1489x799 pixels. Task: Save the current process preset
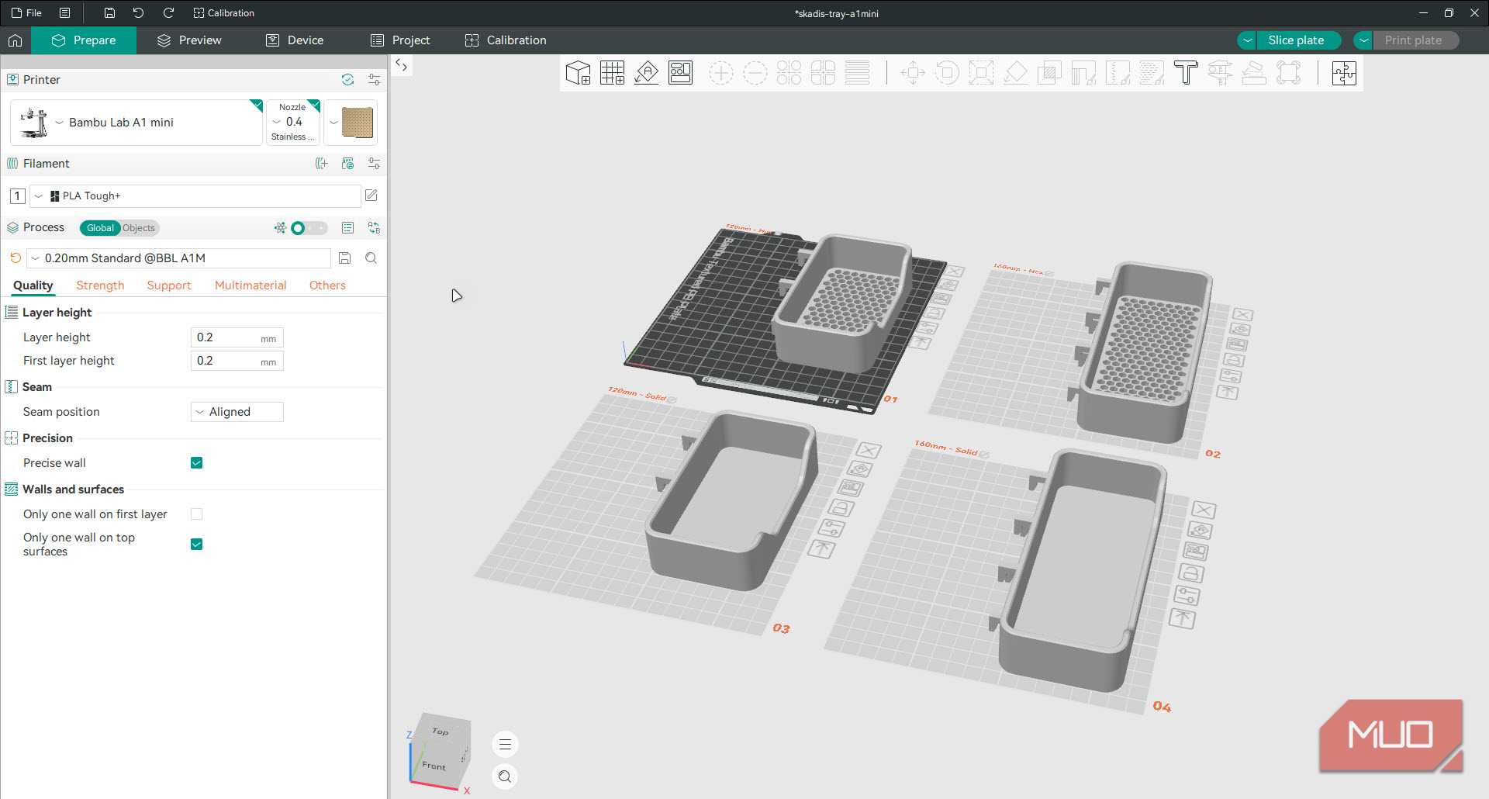point(345,258)
